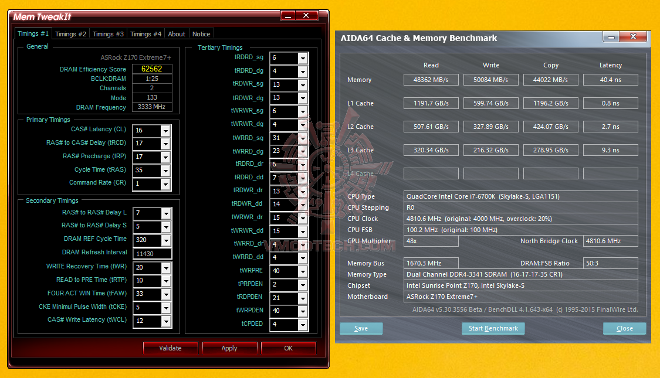Open the tRDRD_dg dropdown
The width and height of the screenshot is (660, 378).
(x=303, y=72)
